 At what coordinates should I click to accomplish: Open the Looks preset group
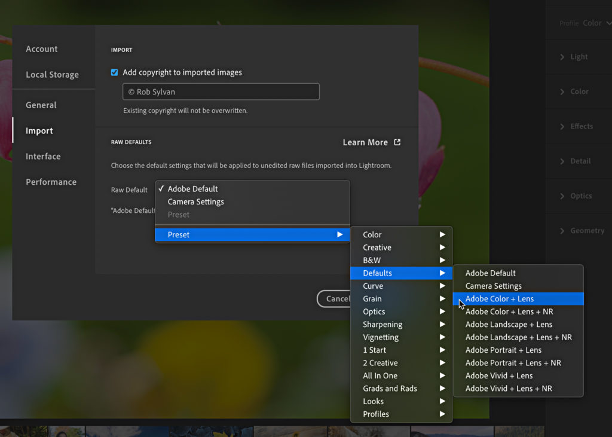[402, 402]
